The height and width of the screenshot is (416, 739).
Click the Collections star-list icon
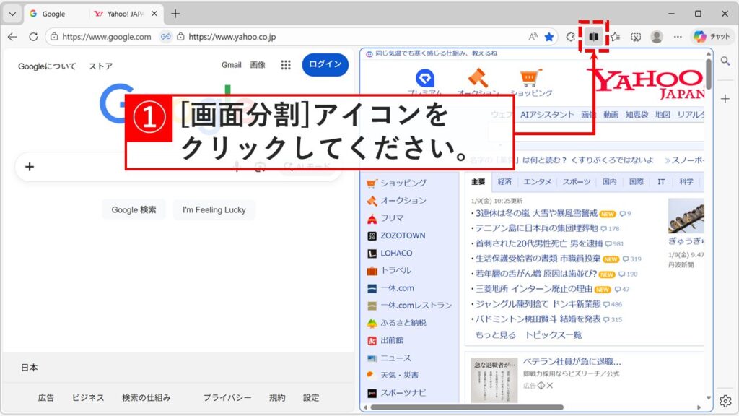click(x=616, y=37)
